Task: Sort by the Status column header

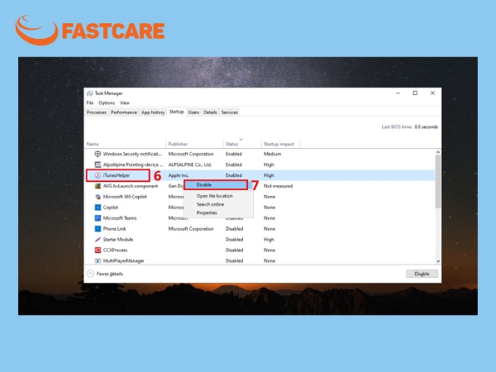Action: coord(231,144)
